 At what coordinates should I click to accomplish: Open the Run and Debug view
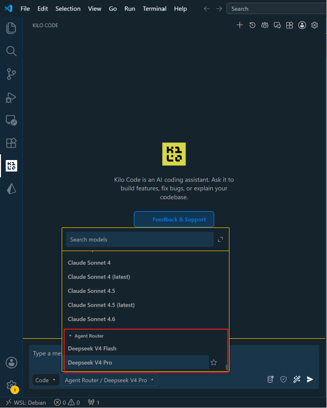[x=11, y=97]
